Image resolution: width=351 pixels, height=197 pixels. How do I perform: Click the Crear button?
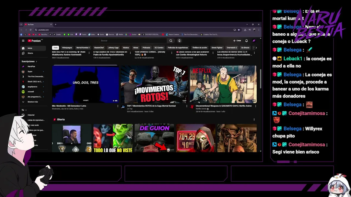(x=237, y=41)
